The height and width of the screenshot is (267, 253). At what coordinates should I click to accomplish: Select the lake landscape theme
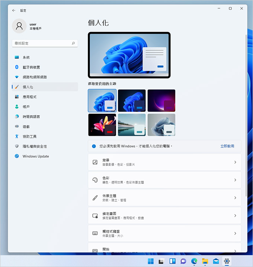(132, 125)
